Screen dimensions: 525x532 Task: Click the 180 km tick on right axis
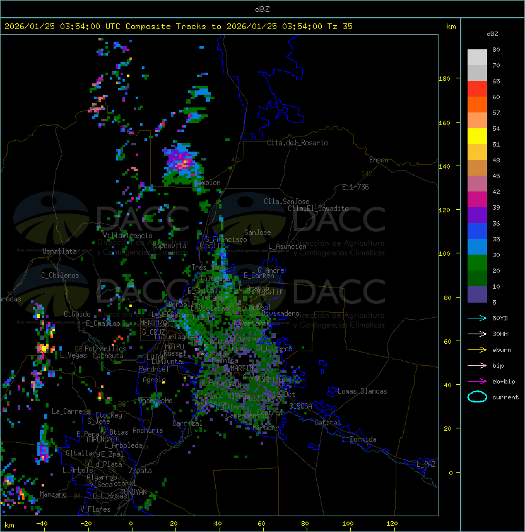coord(444,79)
